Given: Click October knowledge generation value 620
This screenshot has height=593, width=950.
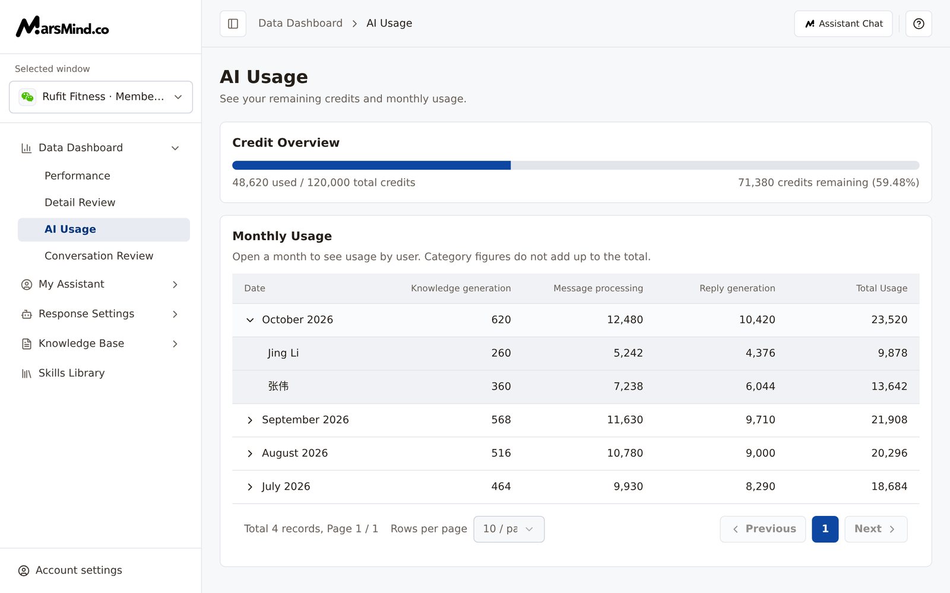Looking at the screenshot, I should 501,320.
